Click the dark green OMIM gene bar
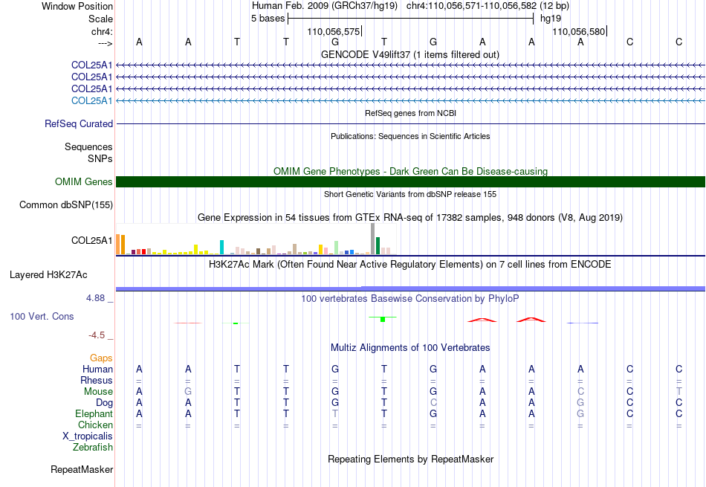706x487 pixels. coord(410,181)
